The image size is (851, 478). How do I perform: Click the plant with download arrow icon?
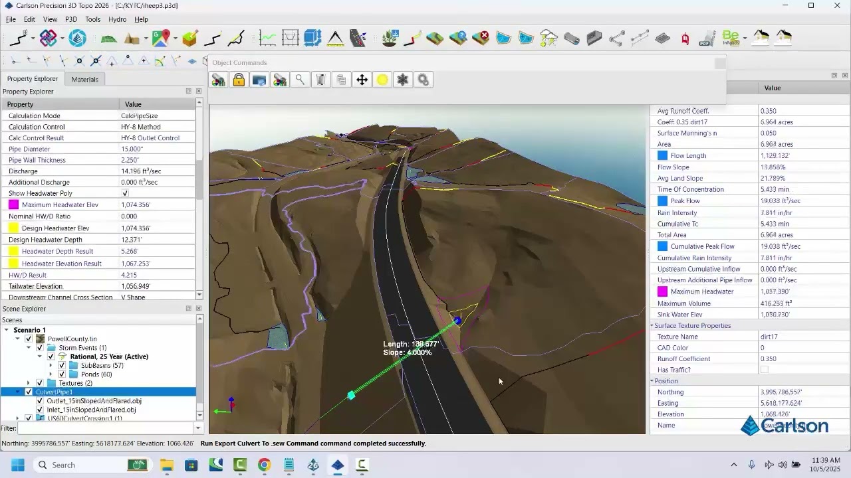point(390,38)
